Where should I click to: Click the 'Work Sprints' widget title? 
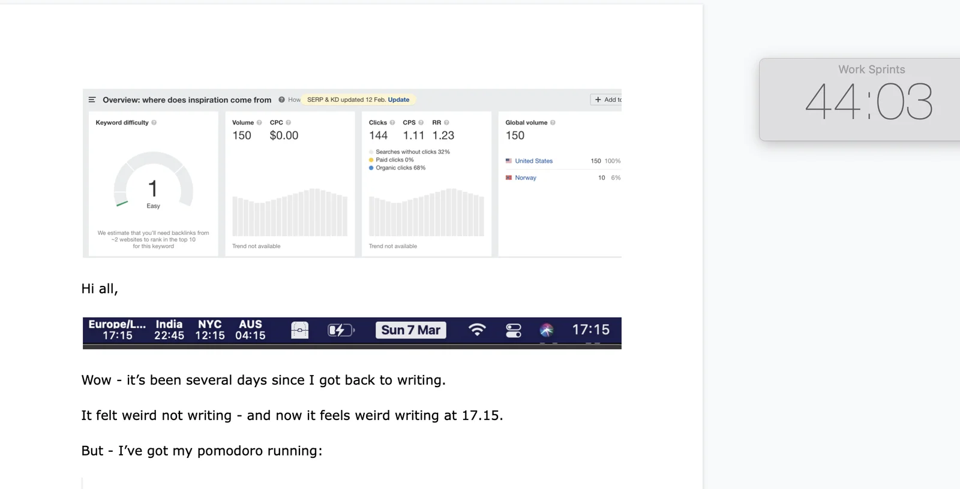click(872, 70)
